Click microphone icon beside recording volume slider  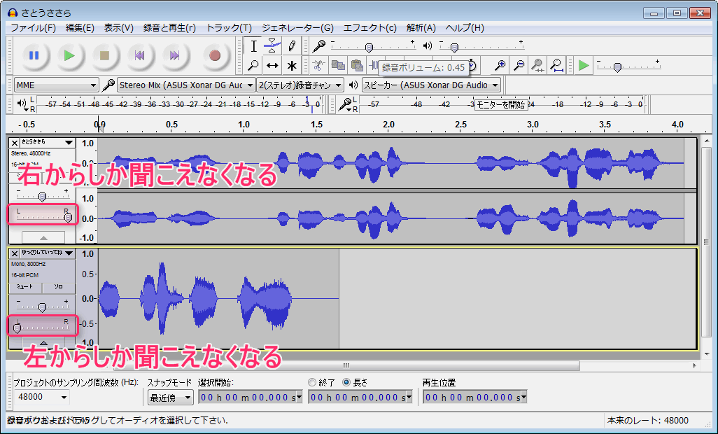tap(318, 45)
